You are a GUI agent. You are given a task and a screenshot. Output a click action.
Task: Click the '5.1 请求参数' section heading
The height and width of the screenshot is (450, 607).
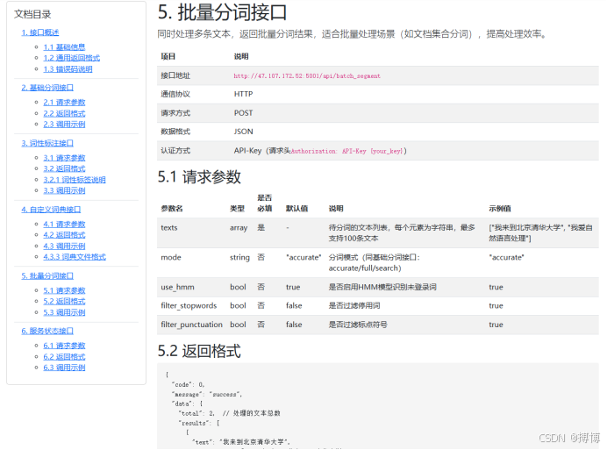tap(199, 177)
